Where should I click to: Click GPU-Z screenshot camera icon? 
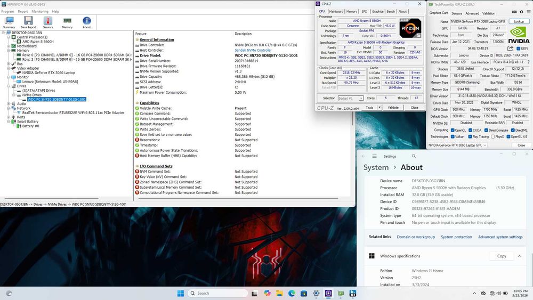coord(514,12)
